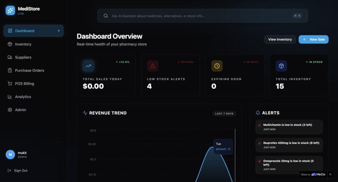Click the MediStore sparkle logo icon
338x182 pixels.
(x=10, y=10)
